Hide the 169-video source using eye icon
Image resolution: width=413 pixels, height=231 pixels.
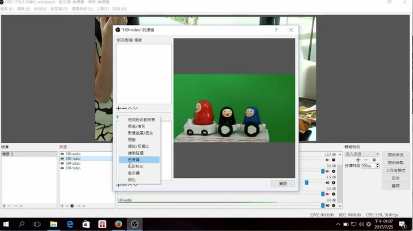click(62, 168)
